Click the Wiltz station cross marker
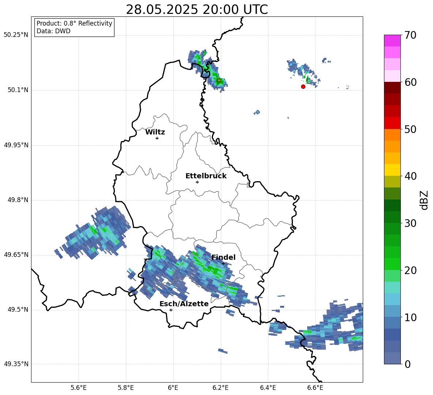Viewport: 433px width, 395px height. tap(157, 138)
